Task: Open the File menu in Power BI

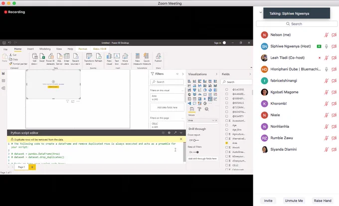Action: pos(5,49)
